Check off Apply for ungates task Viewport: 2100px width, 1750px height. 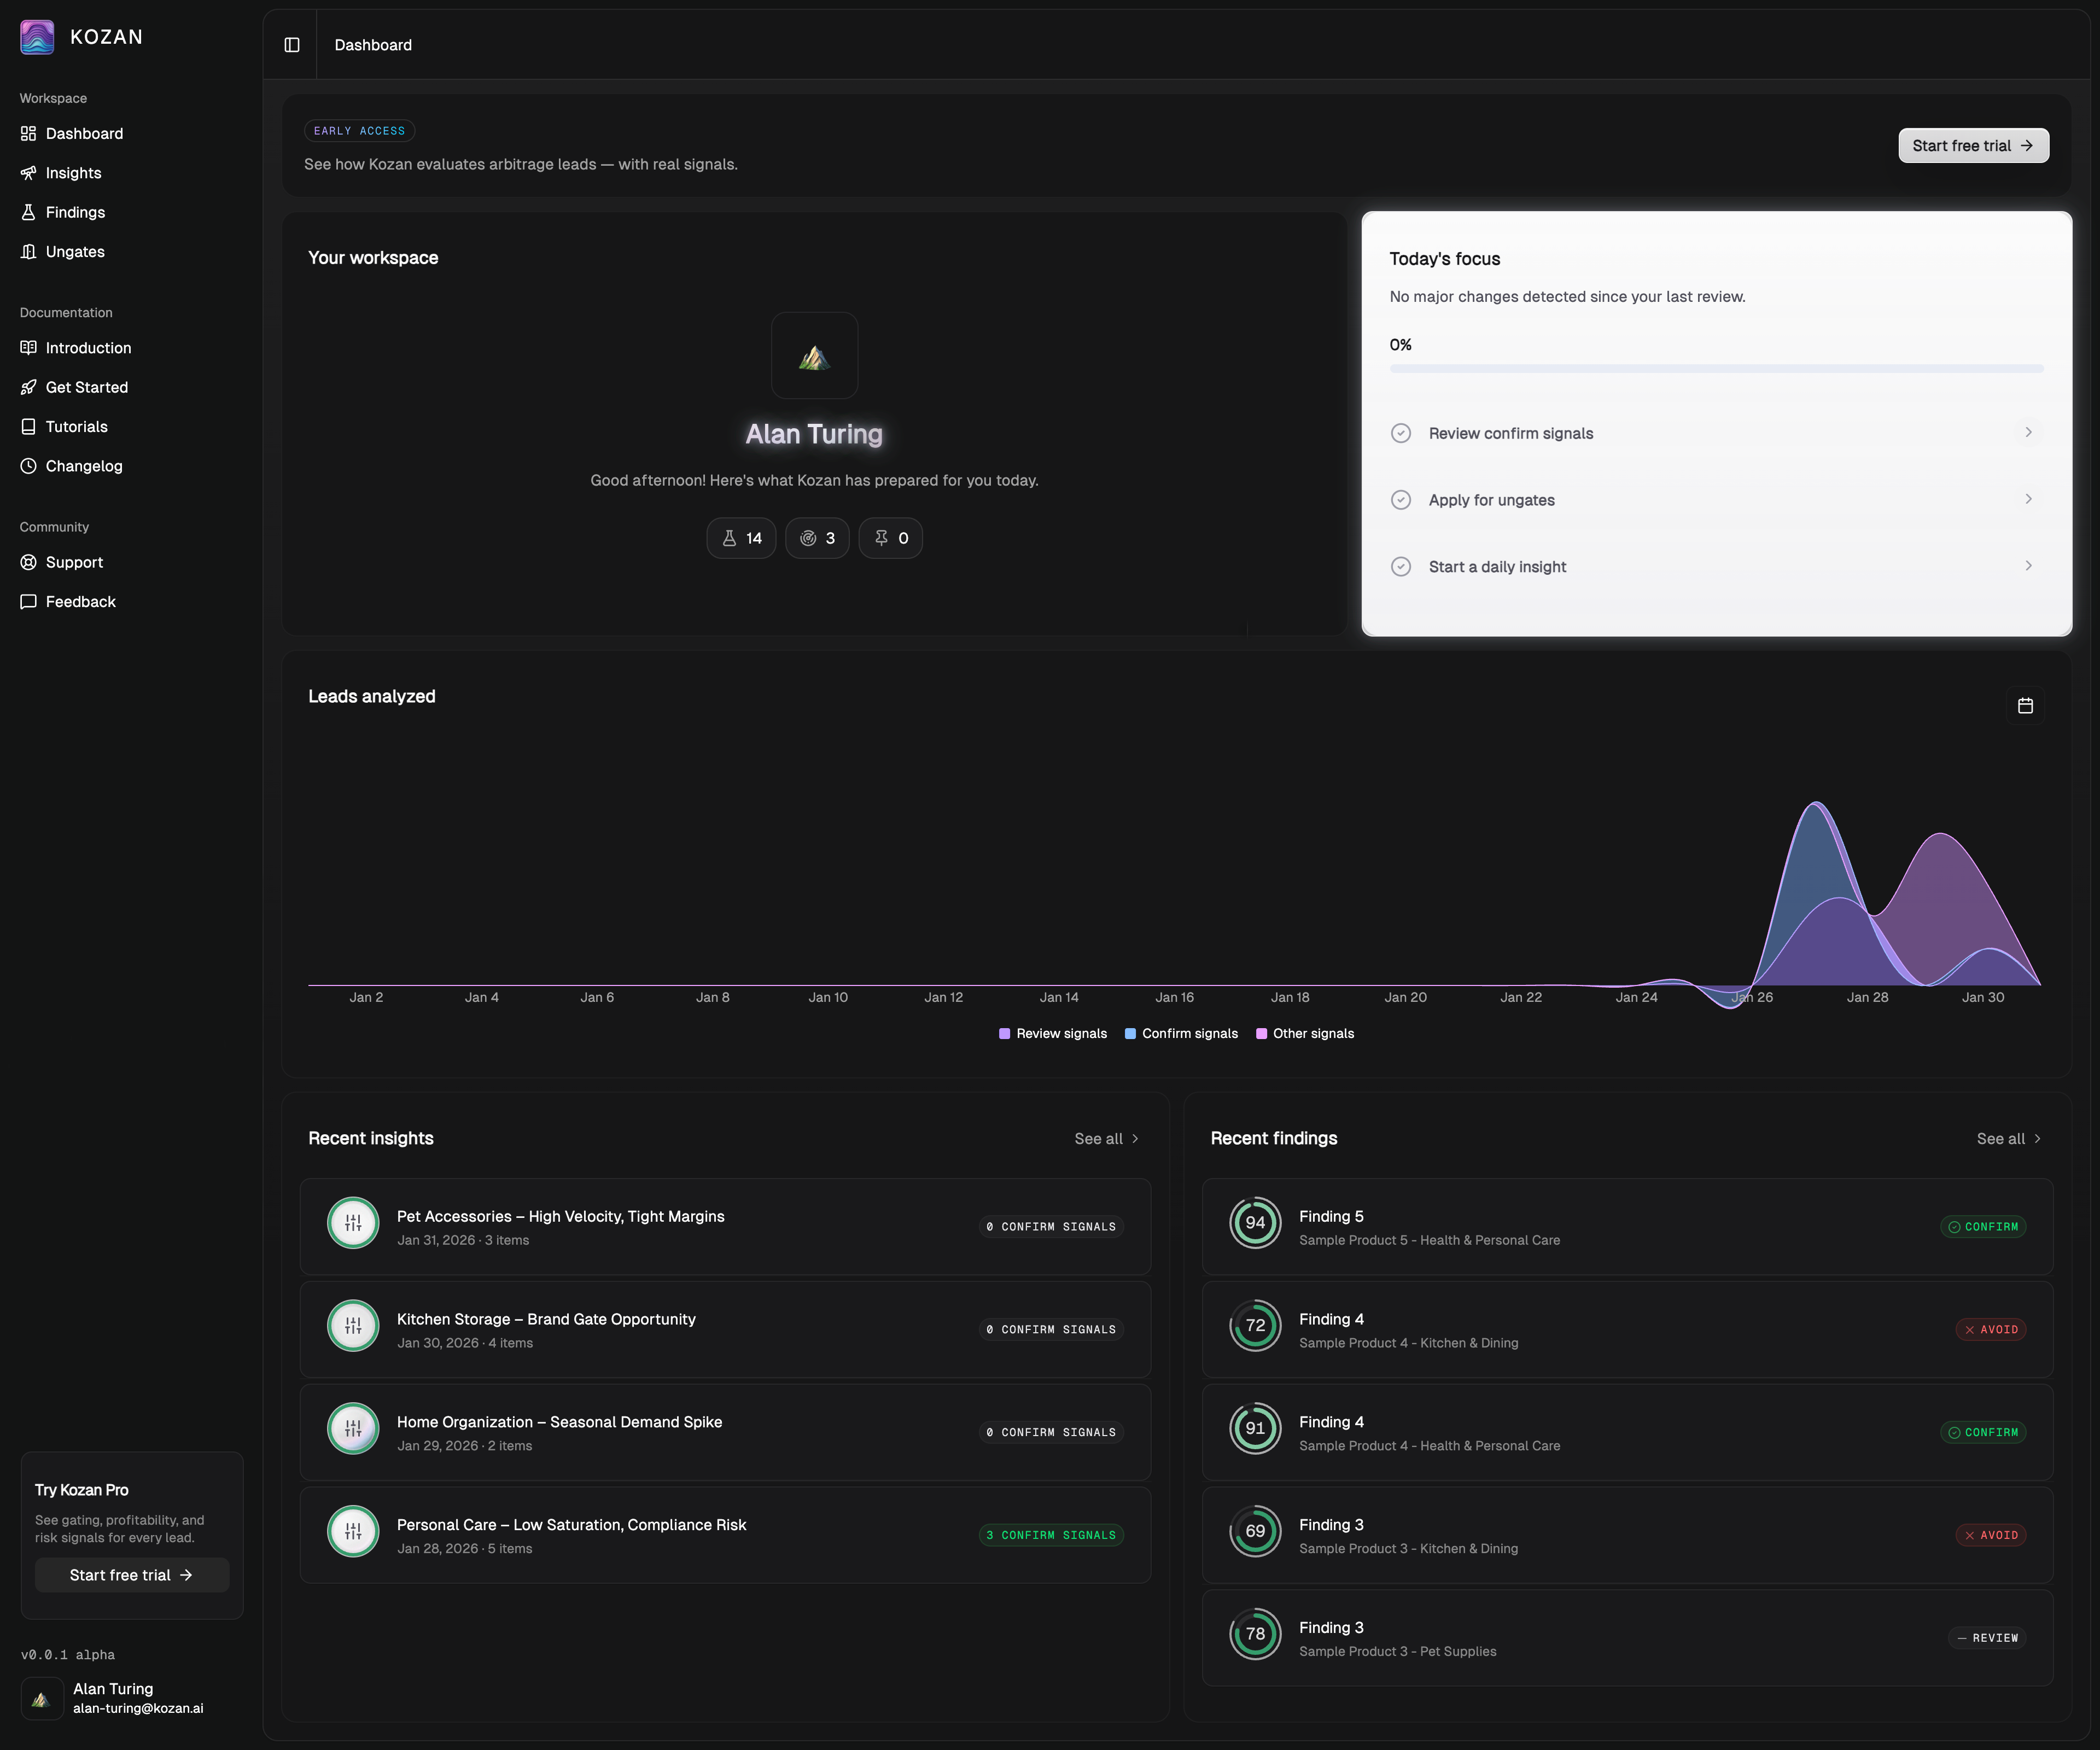pyautogui.click(x=1401, y=500)
